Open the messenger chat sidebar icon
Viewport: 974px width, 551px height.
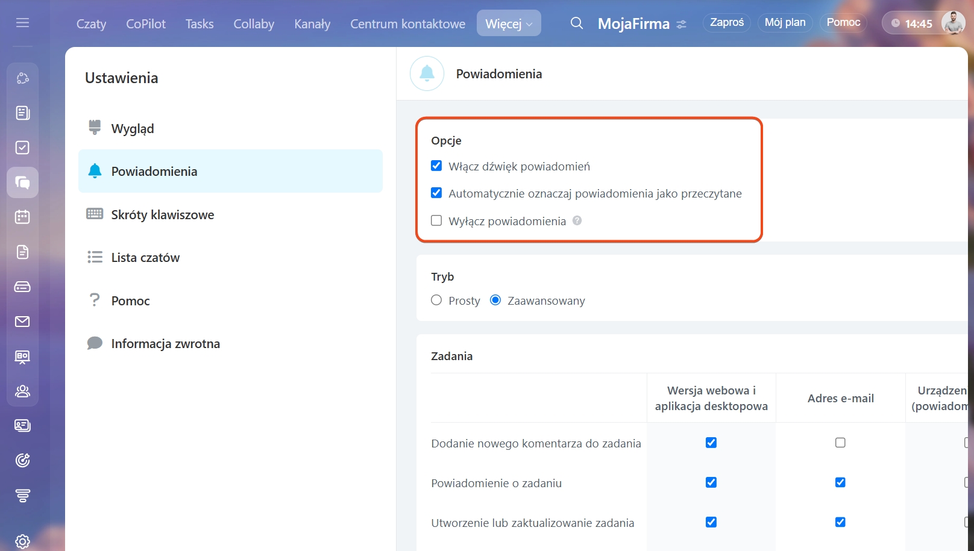pyautogui.click(x=22, y=182)
